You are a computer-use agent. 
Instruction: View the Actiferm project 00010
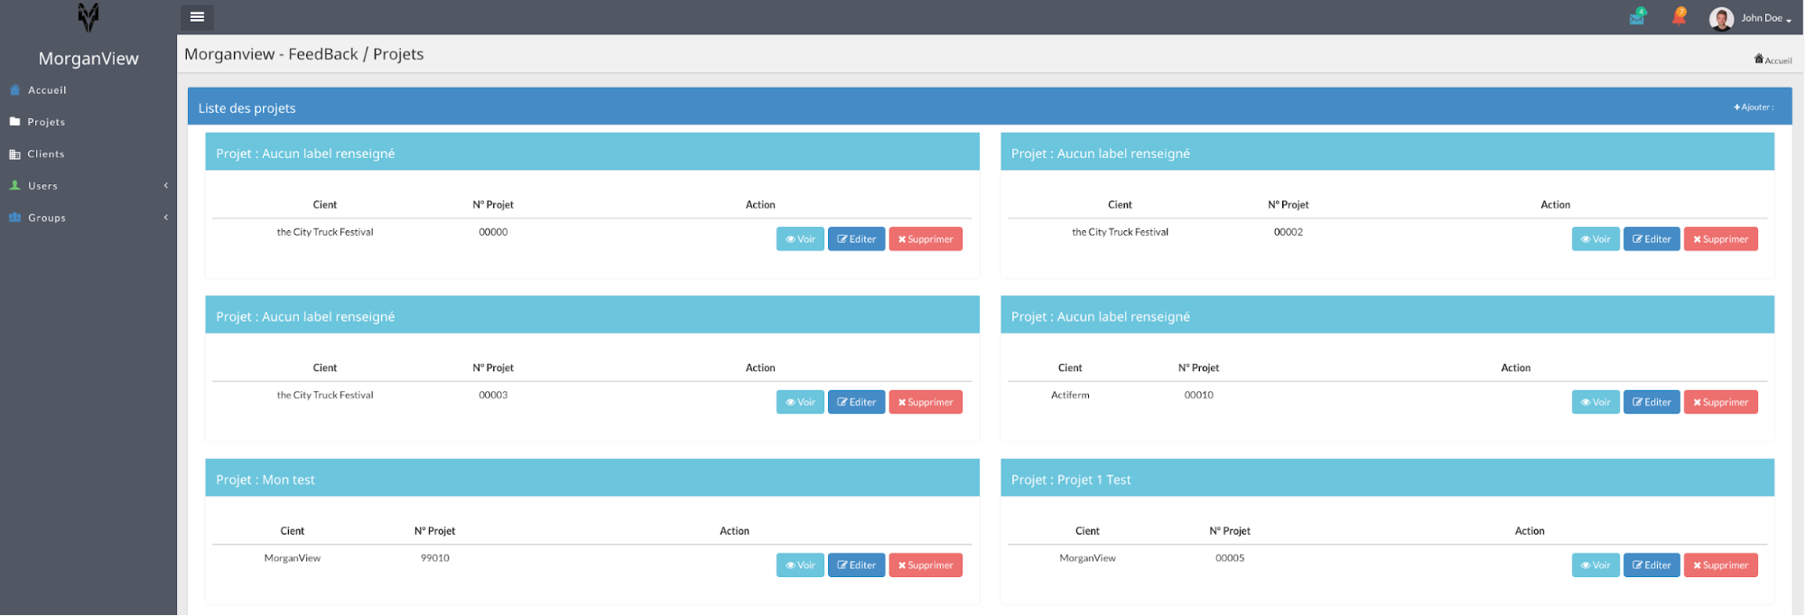pyautogui.click(x=1595, y=402)
